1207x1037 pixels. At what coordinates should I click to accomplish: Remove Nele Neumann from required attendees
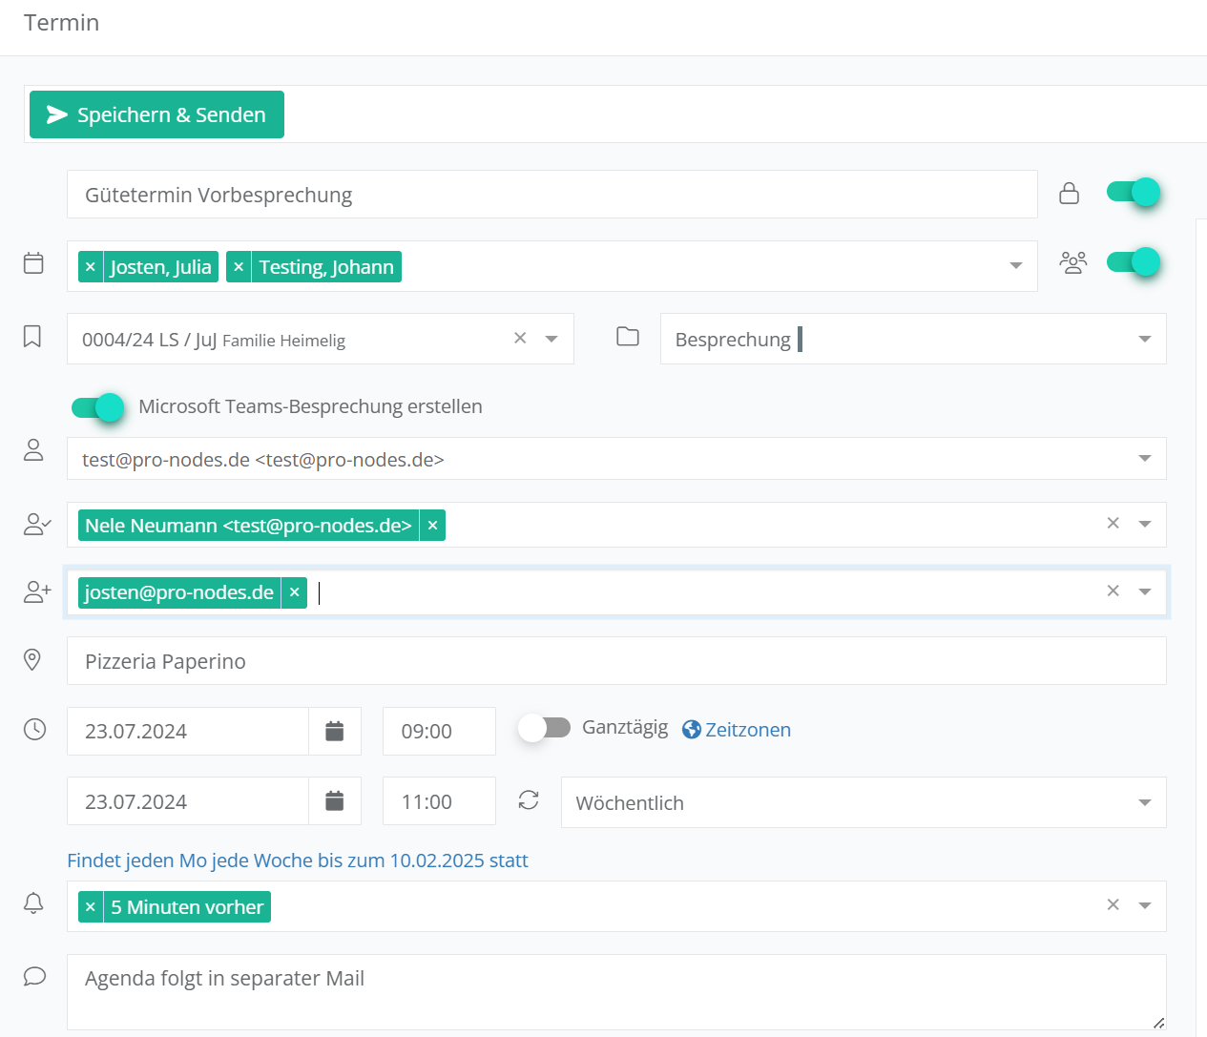click(x=432, y=526)
